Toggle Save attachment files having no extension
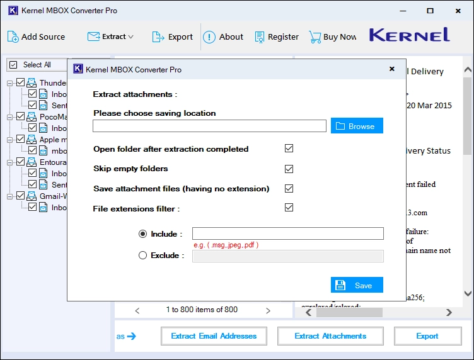474x360 pixels. 289,189
